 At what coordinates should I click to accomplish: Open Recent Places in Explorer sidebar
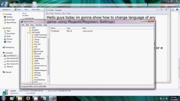coord(11,22)
